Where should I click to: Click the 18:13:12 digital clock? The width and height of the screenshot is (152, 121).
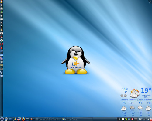point(144,119)
